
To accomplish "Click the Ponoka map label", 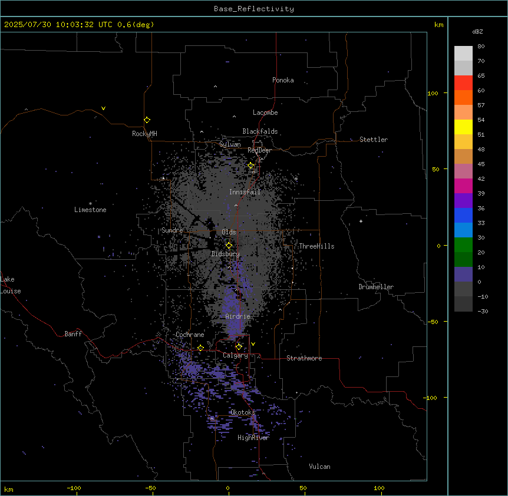I will [283, 80].
